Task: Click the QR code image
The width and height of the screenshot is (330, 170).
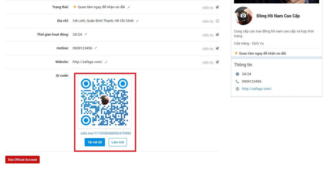Action: (104, 102)
